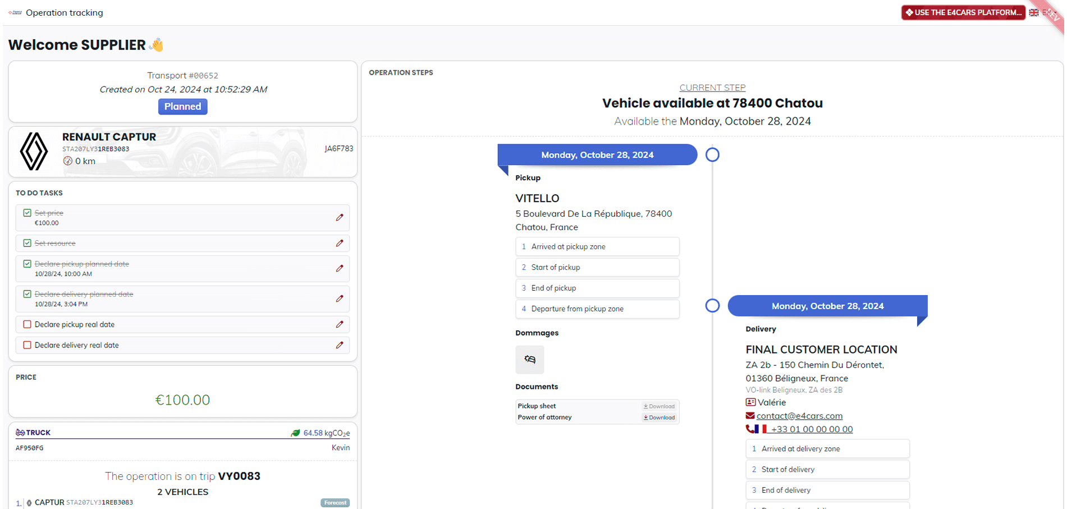Edit the Set resource task pencil icon
Image resolution: width=1067 pixels, height=509 pixels.
(340, 244)
